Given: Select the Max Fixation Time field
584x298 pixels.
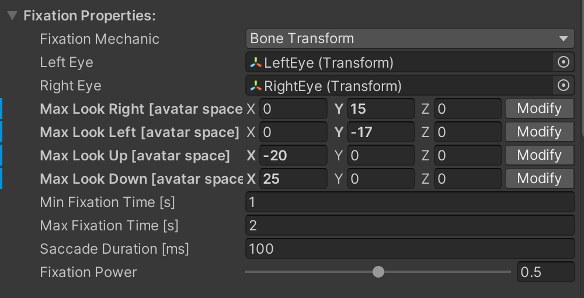Looking at the screenshot, I should 410,226.
